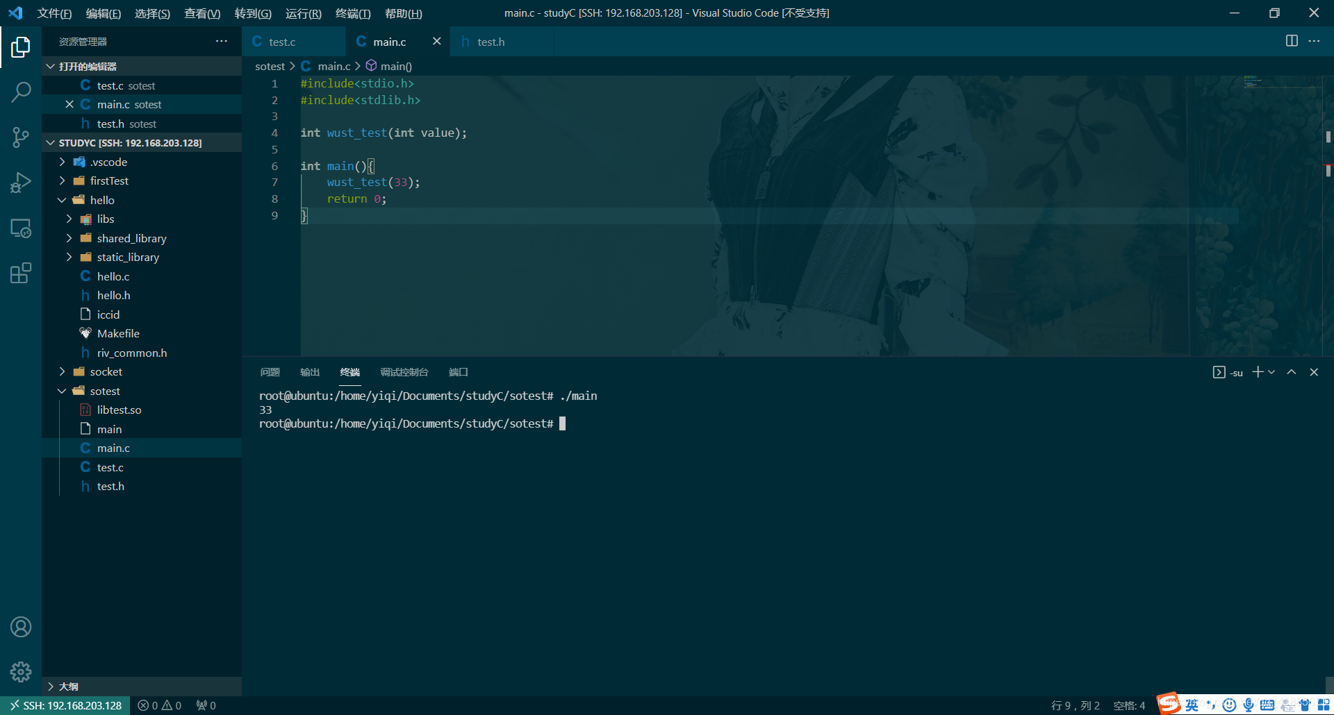Switch to Debug Console panel tab
Image resolution: width=1334 pixels, height=715 pixels.
[x=404, y=372]
